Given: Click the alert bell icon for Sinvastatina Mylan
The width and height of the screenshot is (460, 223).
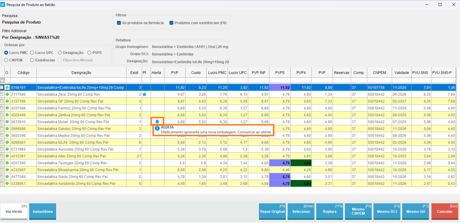Looking at the screenshot, I should (157, 122).
